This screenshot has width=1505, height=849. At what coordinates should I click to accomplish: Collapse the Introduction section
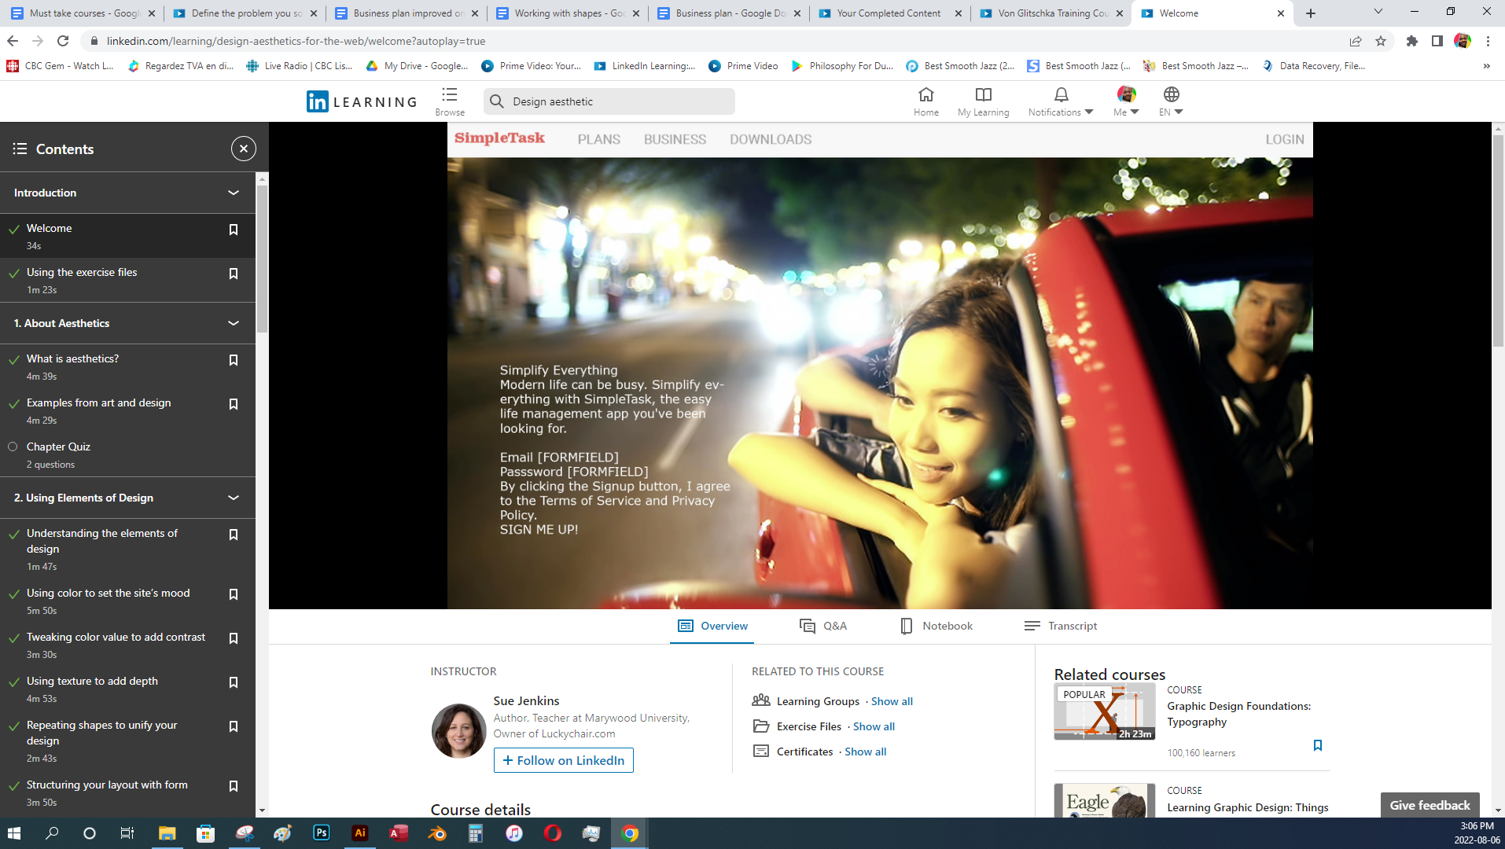pos(234,193)
